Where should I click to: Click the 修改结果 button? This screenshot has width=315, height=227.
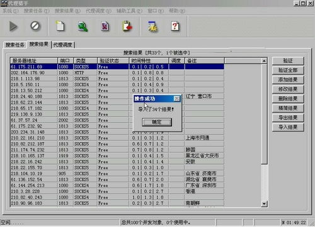288,89
